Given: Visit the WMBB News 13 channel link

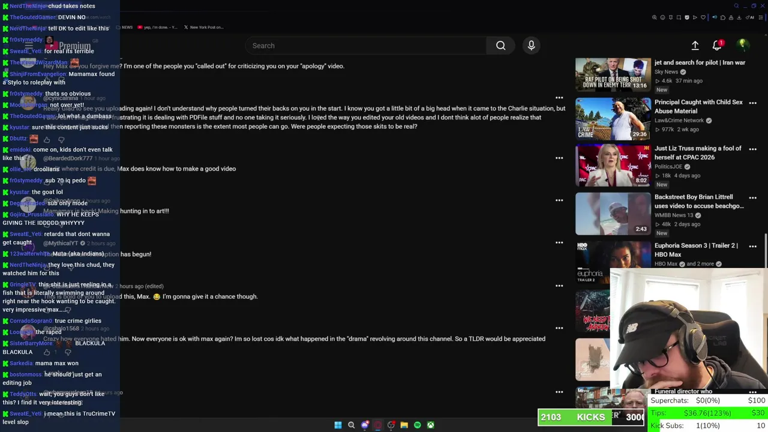Looking at the screenshot, I should click(x=674, y=215).
